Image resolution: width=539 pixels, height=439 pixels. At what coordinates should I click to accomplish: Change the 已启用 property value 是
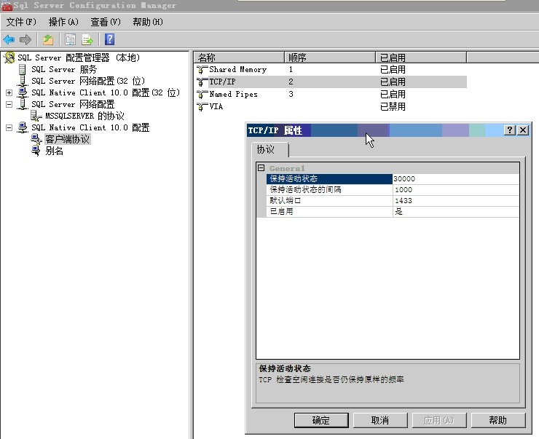(x=456, y=212)
